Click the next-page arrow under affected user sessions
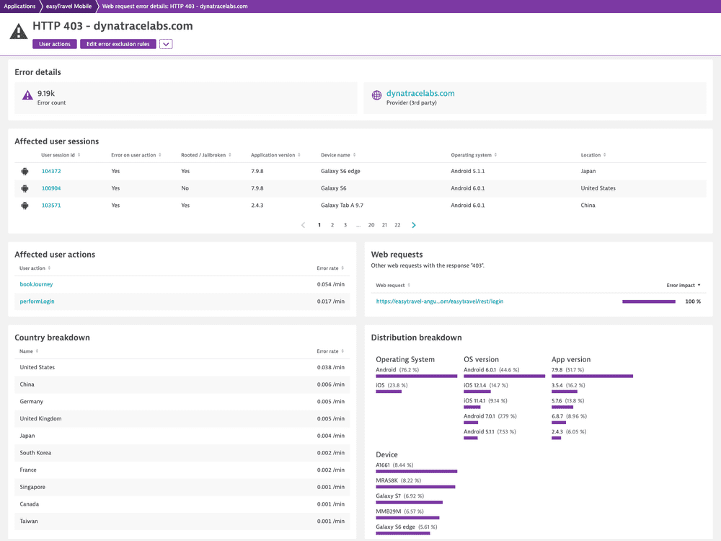The image size is (721, 541). click(413, 225)
